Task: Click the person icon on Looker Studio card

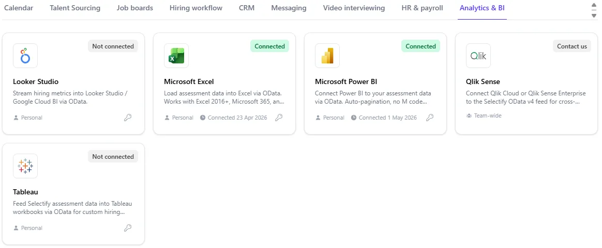Action: click(x=16, y=118)
